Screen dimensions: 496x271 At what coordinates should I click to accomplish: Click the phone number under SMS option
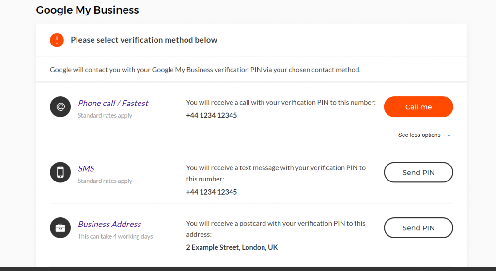click(211, 192)
